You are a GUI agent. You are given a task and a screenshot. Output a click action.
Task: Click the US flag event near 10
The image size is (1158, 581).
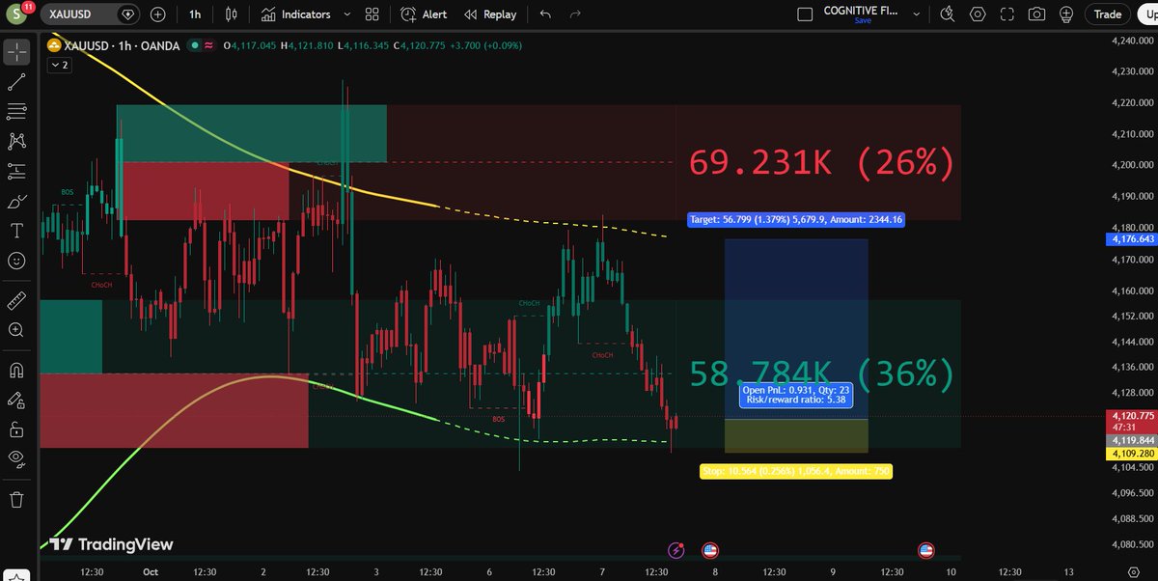click(925, 550)
